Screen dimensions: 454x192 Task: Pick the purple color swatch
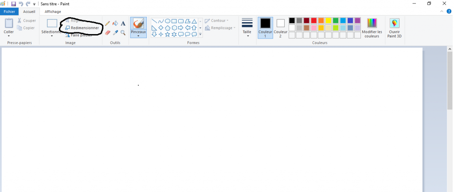[357, 20]
